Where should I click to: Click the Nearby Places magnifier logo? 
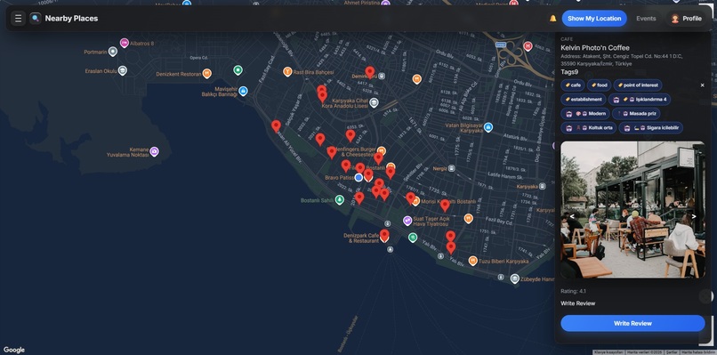point(36,19)
